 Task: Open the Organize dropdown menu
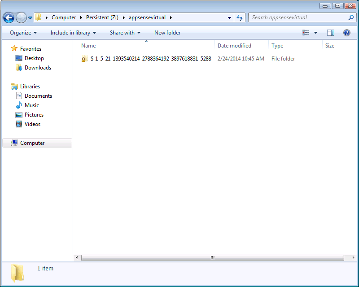click(23, 33)
